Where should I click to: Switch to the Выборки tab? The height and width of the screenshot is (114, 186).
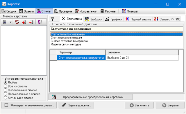(94, 19)
